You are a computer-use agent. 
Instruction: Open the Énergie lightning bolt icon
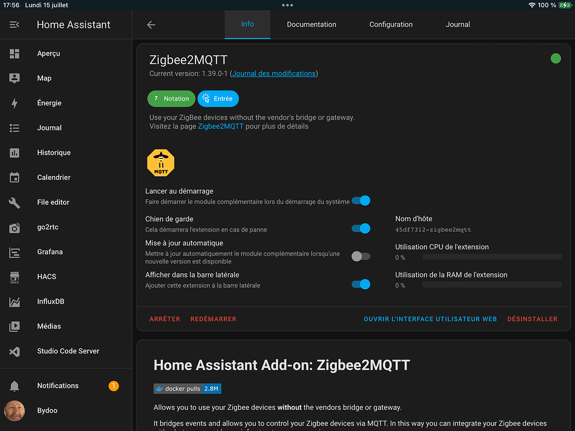(14, 103)
